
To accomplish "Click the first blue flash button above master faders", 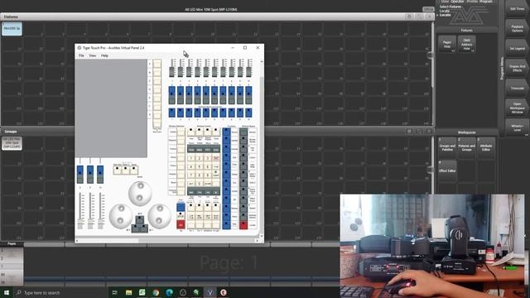I will tap(80, 175).
